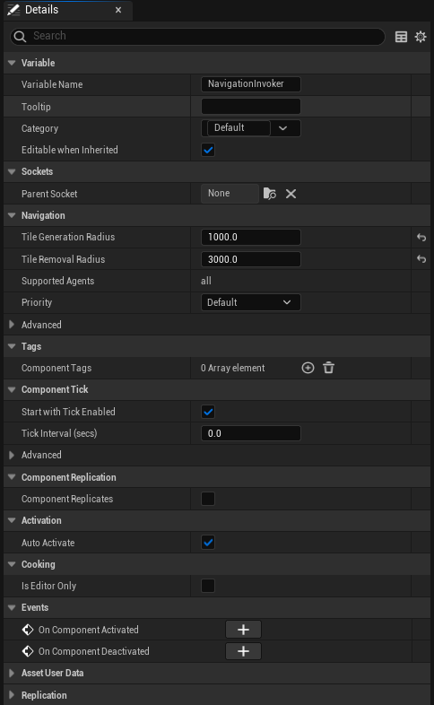Add the On Component Deactivated event
This screenshot has width=434, height=705.
243,651
